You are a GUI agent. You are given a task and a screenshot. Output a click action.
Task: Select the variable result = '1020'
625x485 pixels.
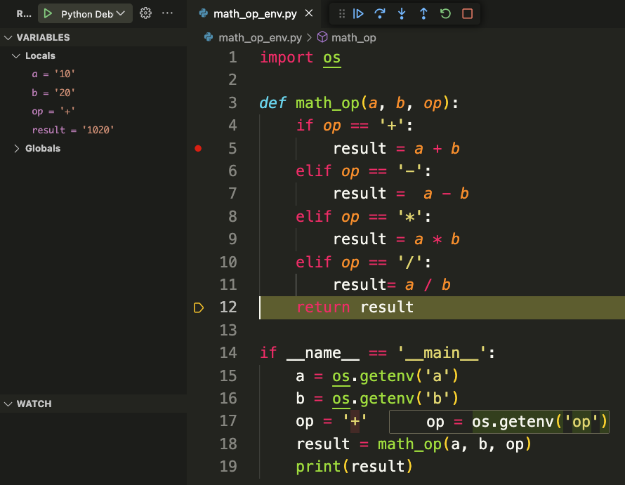click(x=73, y=130)
